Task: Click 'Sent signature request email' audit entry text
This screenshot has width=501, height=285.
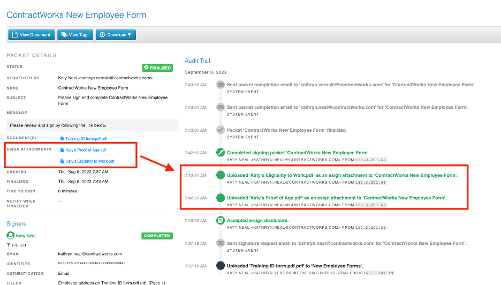Action: (347, 243)
